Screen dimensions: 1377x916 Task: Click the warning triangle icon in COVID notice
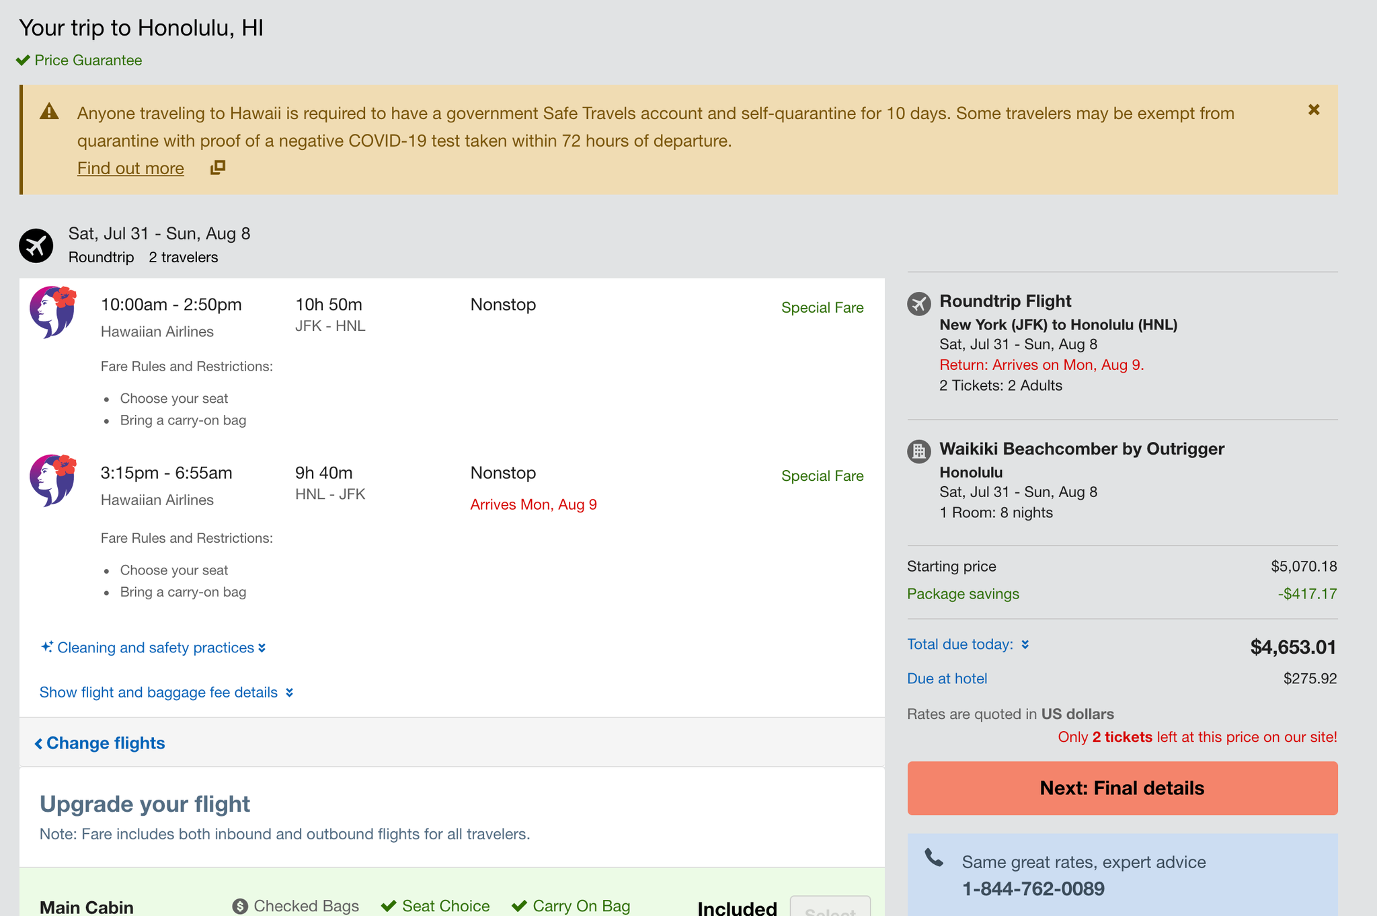[50, 112]
